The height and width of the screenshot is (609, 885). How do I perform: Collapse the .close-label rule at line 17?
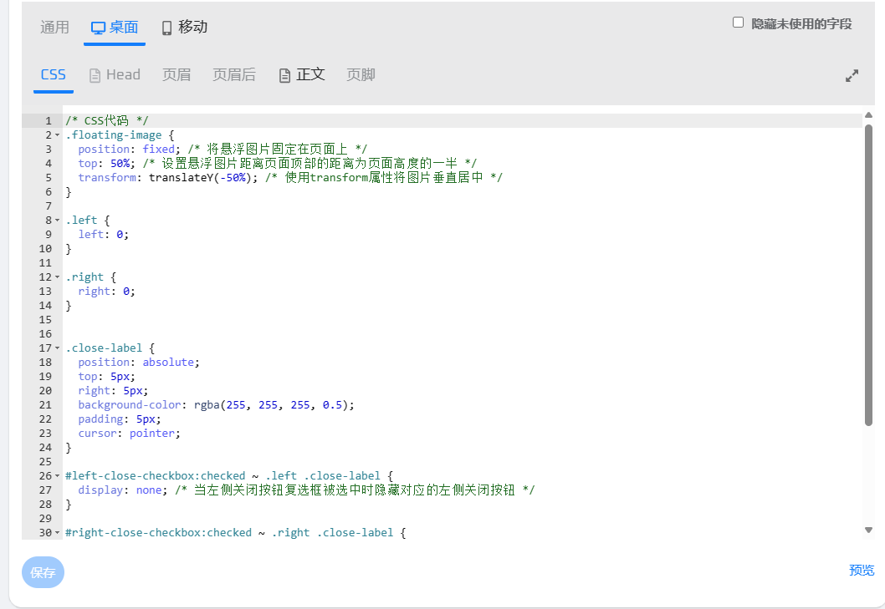tap(57, 348)
